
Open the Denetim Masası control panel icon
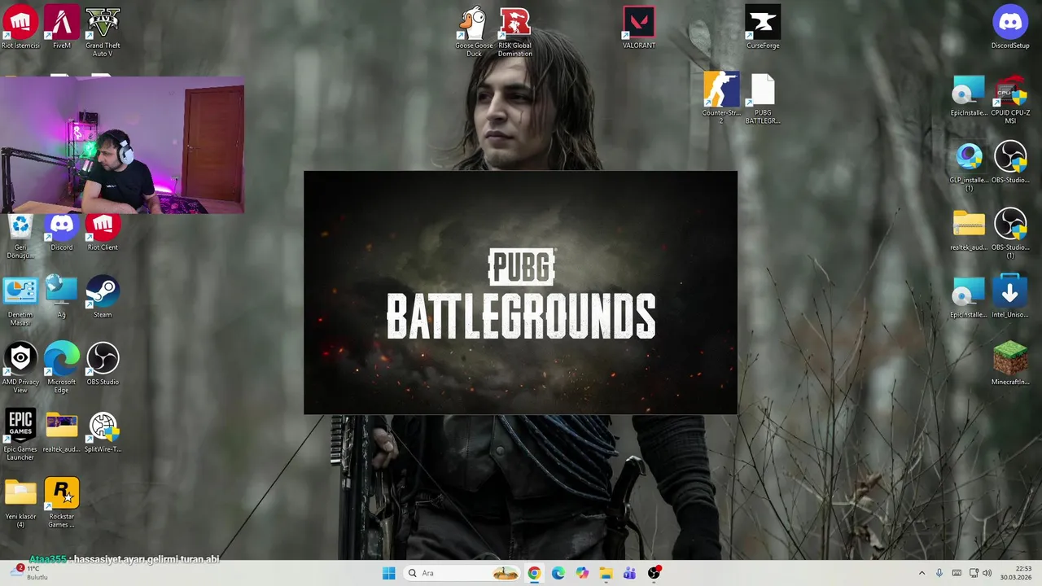pos(20,301)
